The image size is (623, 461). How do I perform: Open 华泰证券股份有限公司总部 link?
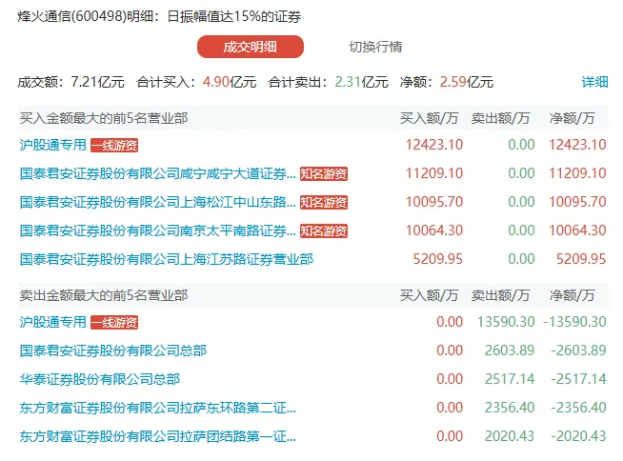[100, 379]
